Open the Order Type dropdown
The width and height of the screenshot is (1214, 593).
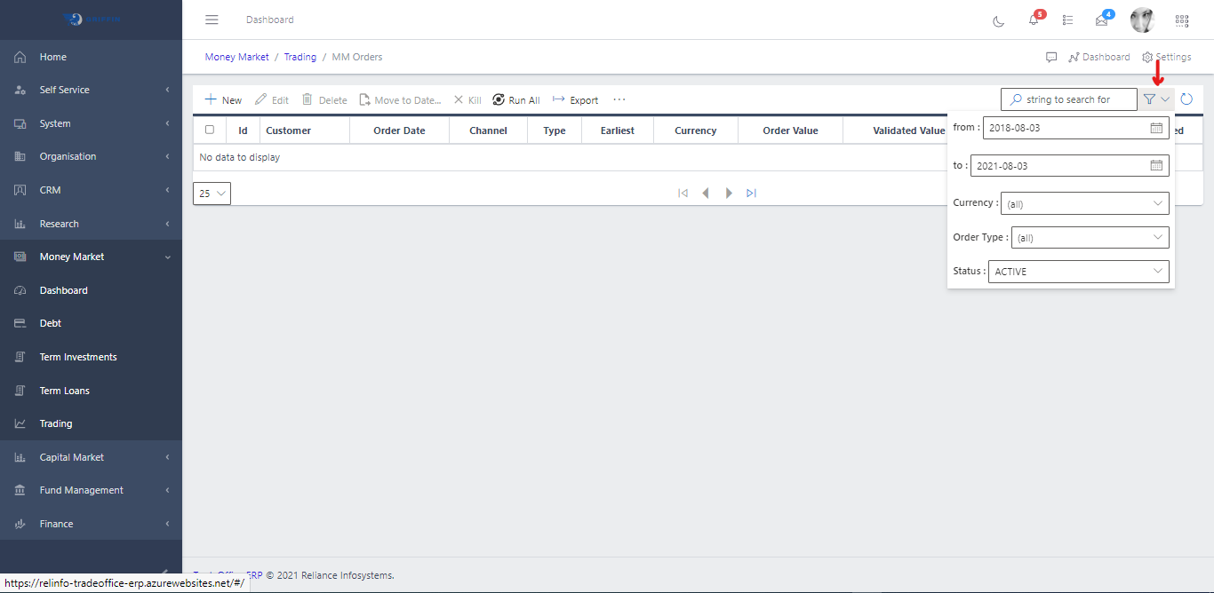point(1090,238)
